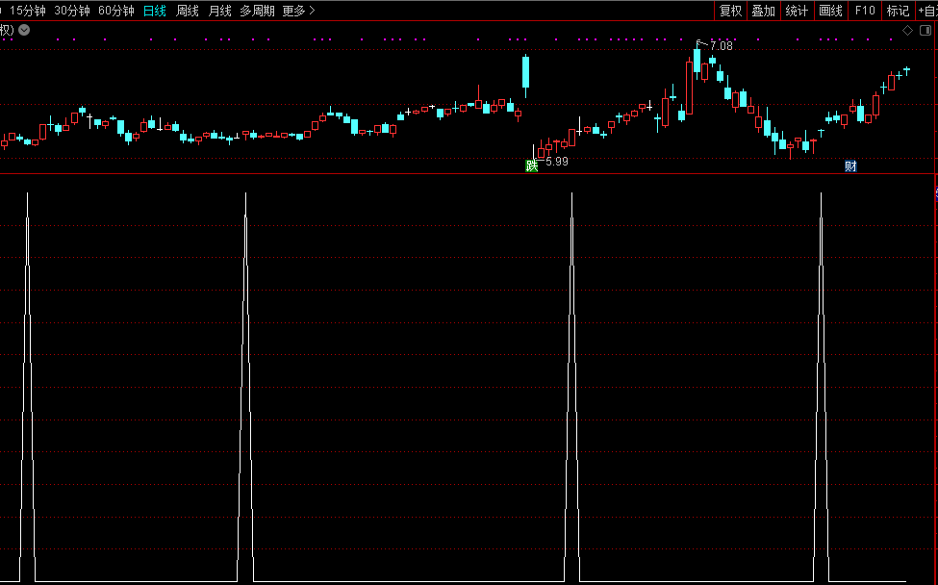Click the square panel icon beside the diamond

[x=925, y=30]
